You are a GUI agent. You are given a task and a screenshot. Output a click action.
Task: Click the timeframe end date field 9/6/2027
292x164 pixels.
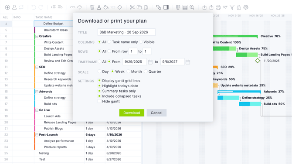172,61
